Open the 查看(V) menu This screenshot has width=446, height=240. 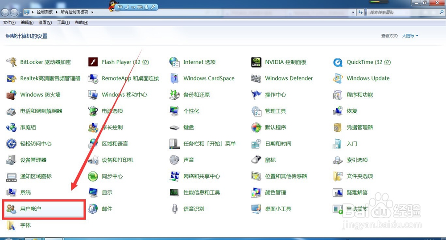(45, 22)
